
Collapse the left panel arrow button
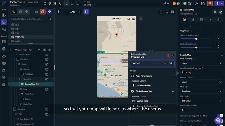pyautogui.click(x=59, y=12)
